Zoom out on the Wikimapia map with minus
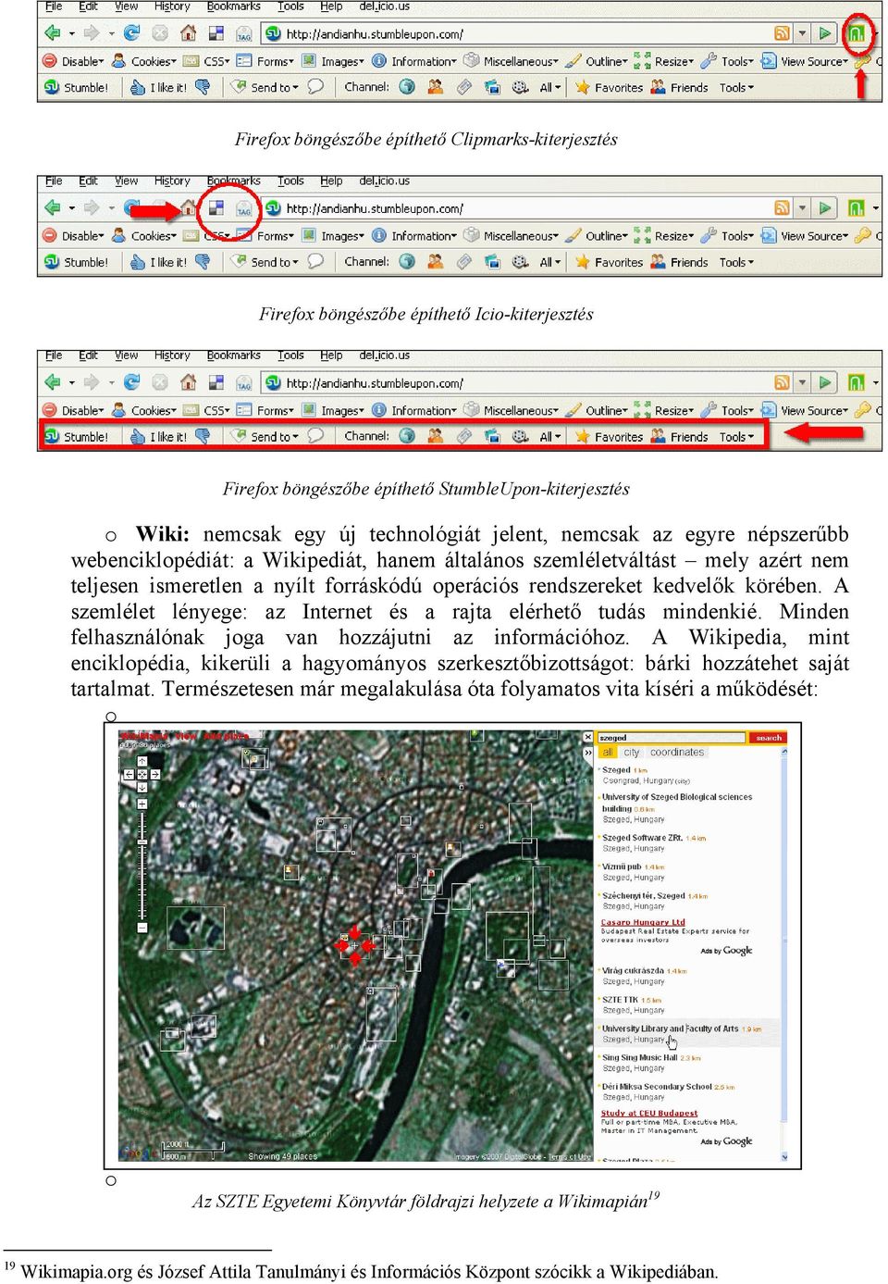Image resolution: width=888 pixels, height=1284 pixels. pyautogui.click(x=142, y=927)
